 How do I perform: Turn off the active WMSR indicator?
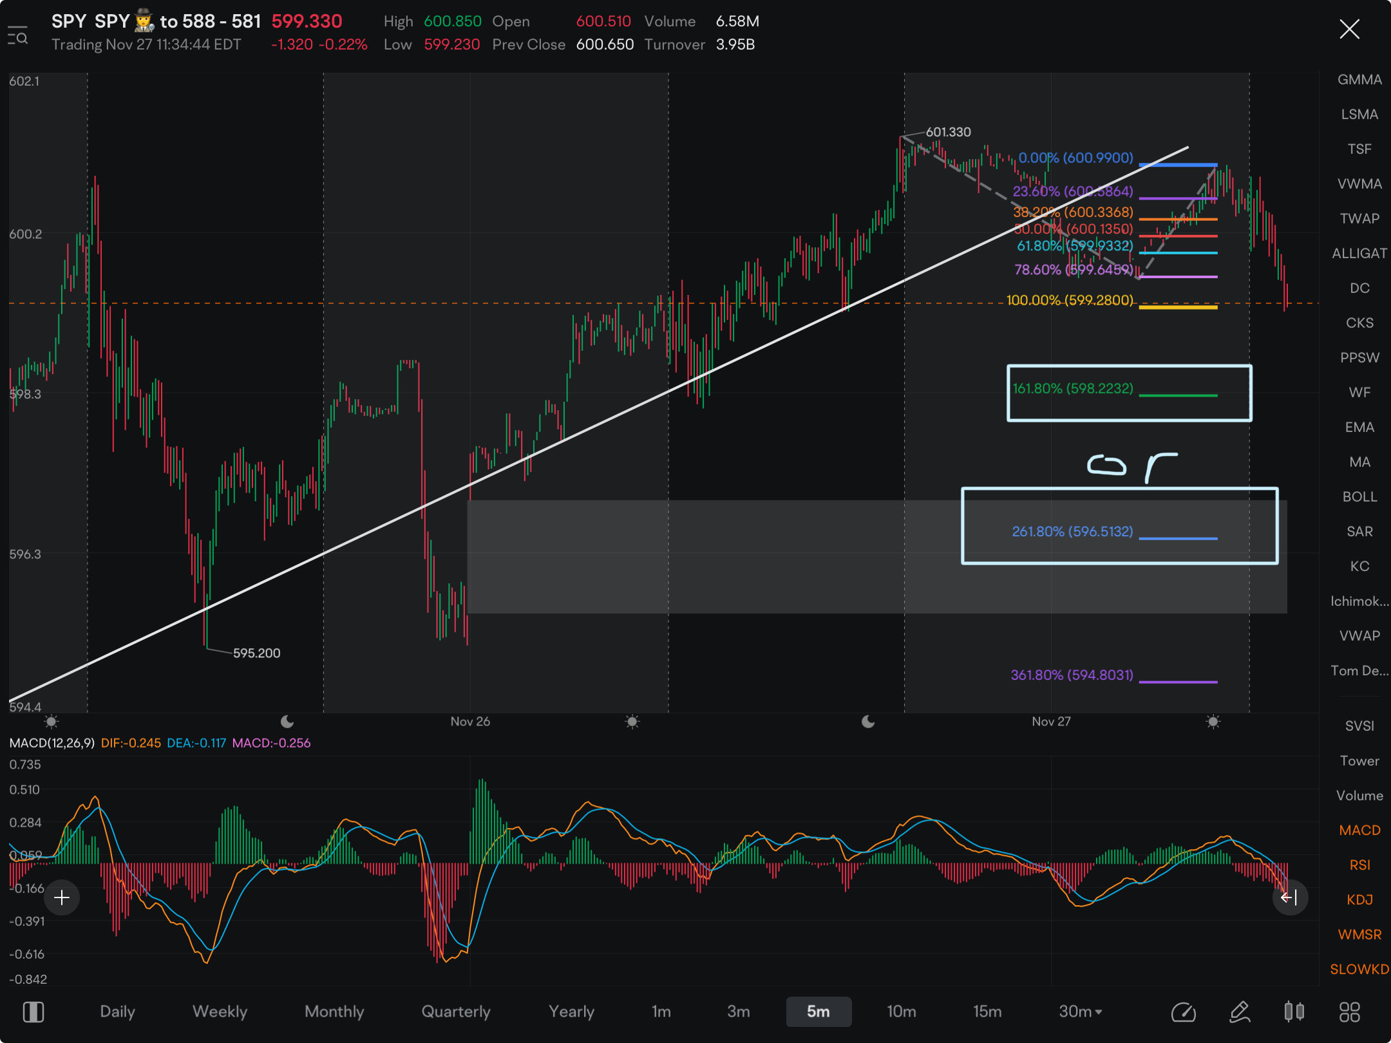[1359, 934]
